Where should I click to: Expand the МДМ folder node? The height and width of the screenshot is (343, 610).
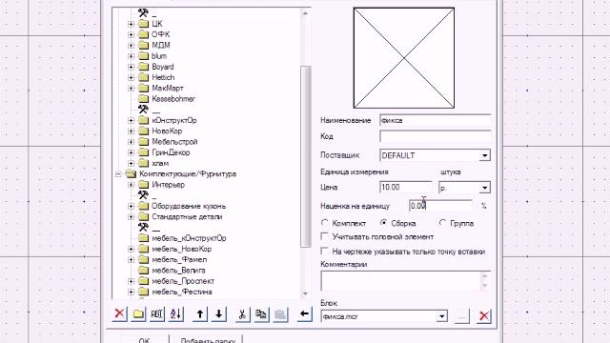tap(132, 46)
